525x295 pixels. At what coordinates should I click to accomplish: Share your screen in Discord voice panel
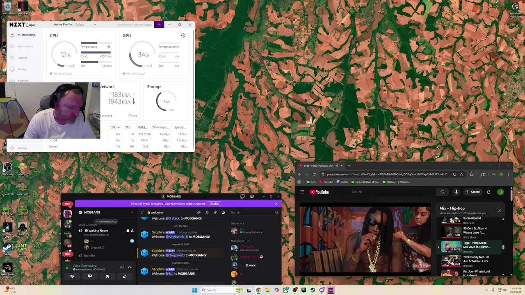[90, 277]
